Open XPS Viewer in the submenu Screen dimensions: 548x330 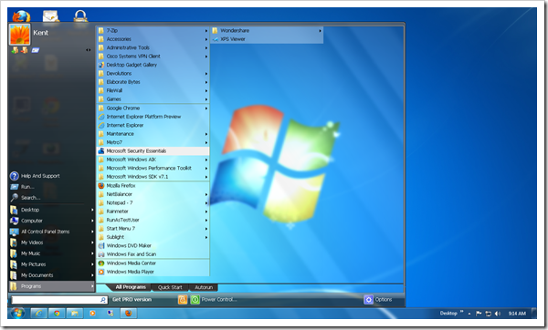(267, 39)
